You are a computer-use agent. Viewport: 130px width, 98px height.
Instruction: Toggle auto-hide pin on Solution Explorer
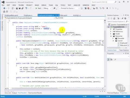tap(126, 15)
